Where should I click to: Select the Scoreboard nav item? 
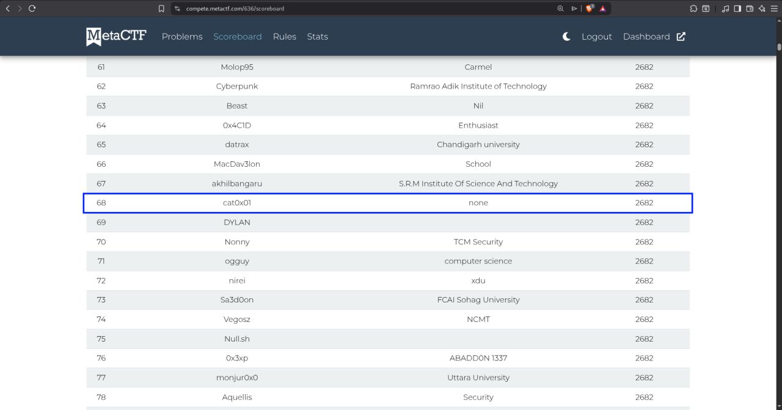tap(238, 37)
